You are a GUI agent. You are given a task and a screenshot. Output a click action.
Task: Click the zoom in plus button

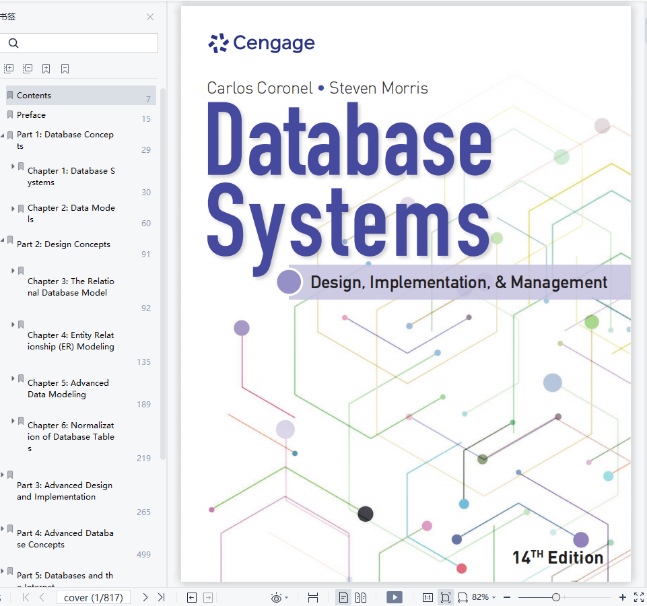623,597
